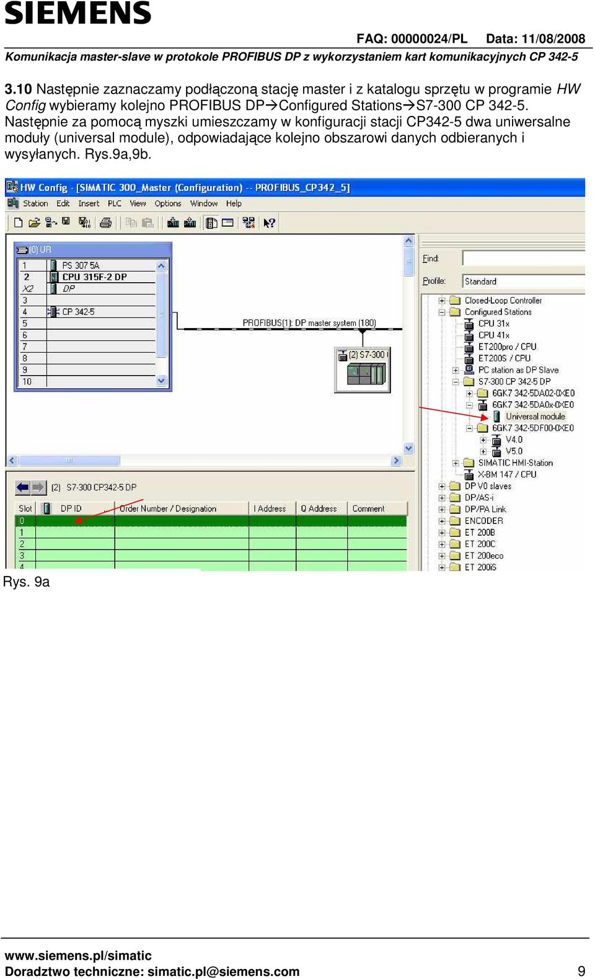Click the Download to Module icon
595x979 pixels.
point(173,222)
